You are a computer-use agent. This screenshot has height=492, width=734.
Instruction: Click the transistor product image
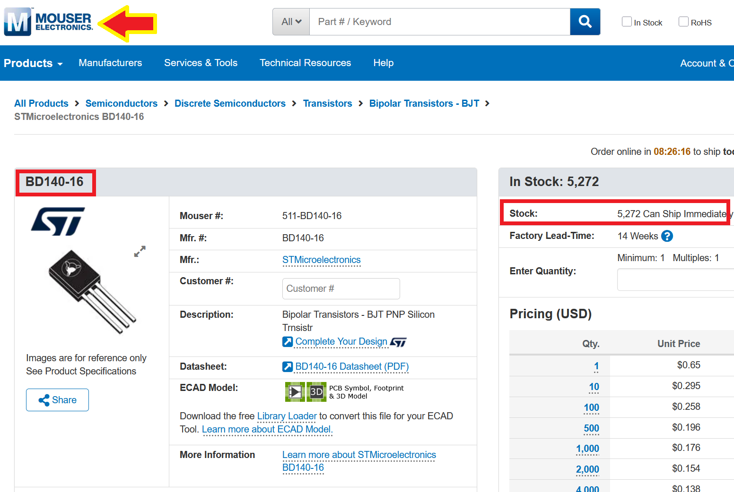(x=92, y=291)
